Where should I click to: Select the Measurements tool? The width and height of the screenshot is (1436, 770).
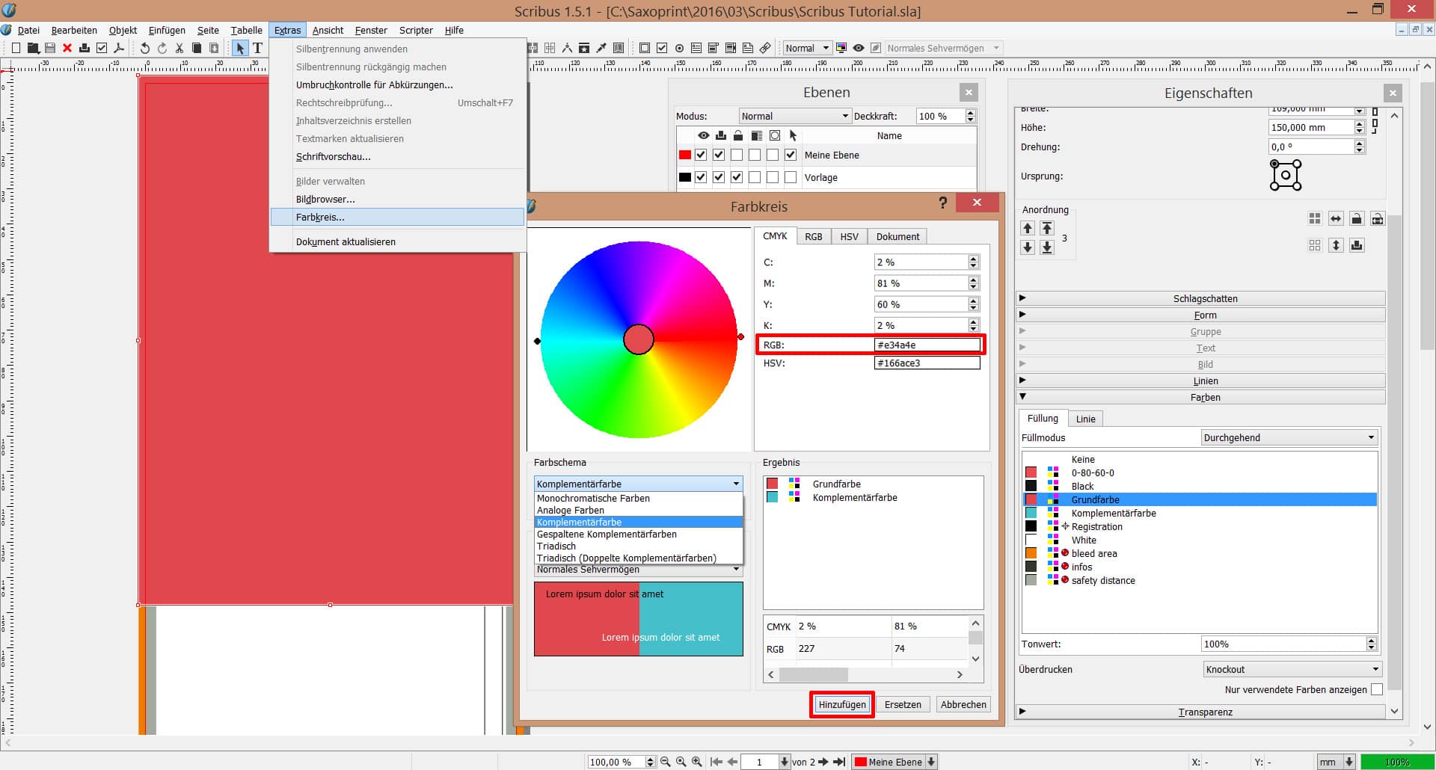point(567,48)
